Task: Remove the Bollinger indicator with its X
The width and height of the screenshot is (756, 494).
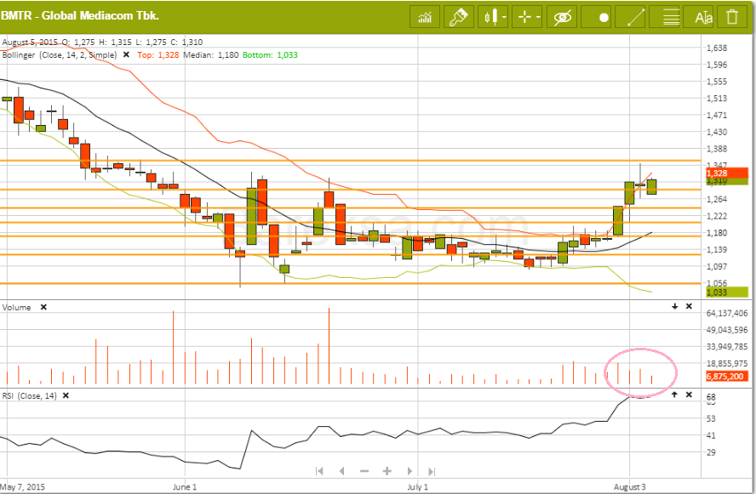Action: [126, 54]
